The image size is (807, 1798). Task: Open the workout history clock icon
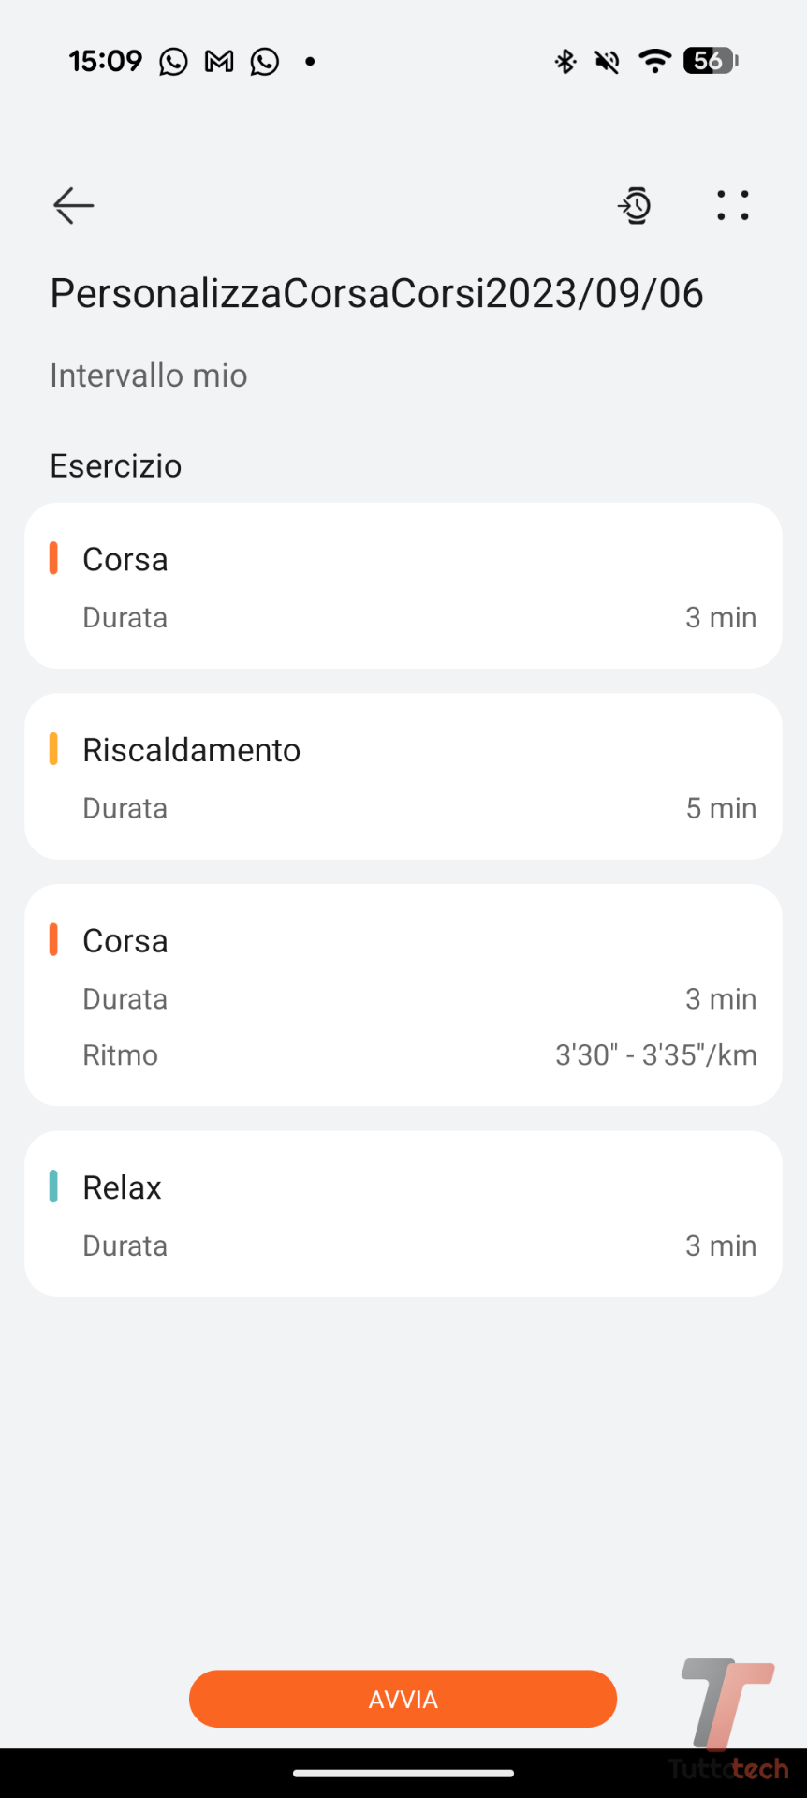click(635, 206)
